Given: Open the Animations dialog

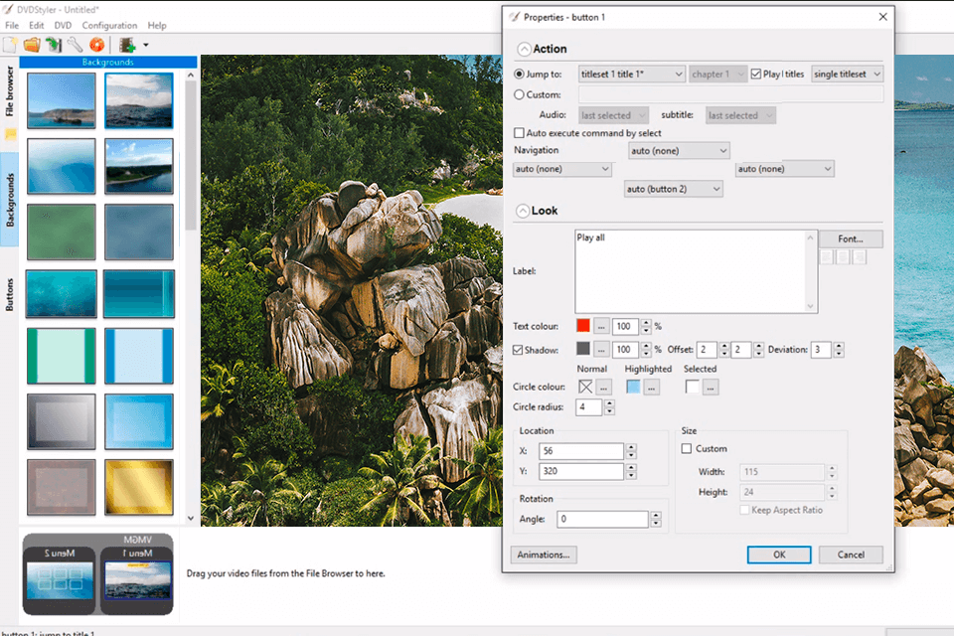Looking at the screenshot, I should (x=543, y=555).
